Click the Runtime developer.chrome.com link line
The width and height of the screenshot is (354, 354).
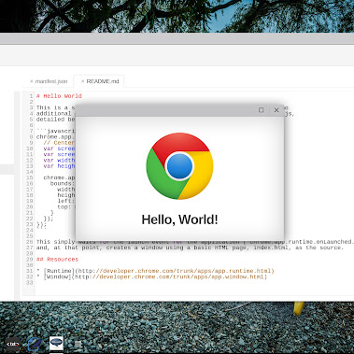click(x=155, y=271)
